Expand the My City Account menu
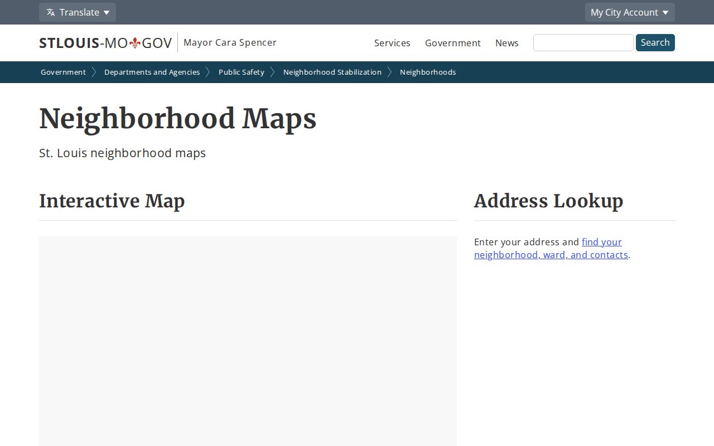This screenshot has height=446, width=714. [630, 12]
